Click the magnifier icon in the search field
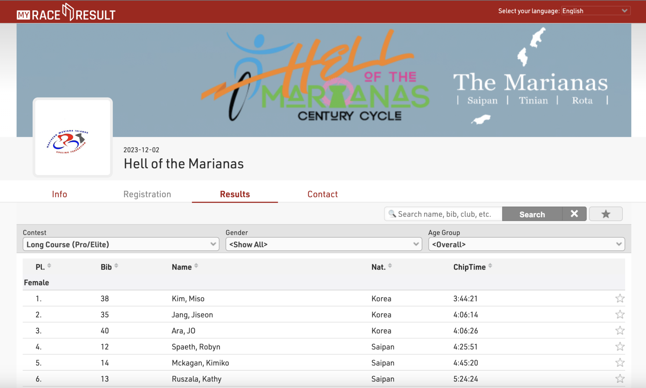The image size is (646, 388). 392,214
